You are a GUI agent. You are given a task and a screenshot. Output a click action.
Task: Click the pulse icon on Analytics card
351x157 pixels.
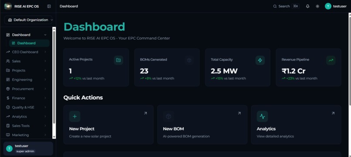(262, 116)
